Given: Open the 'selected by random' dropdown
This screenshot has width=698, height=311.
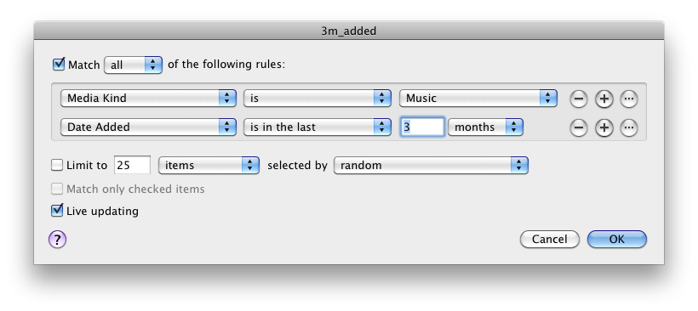Looking at the screenshot, I should [x=431, y=166].
